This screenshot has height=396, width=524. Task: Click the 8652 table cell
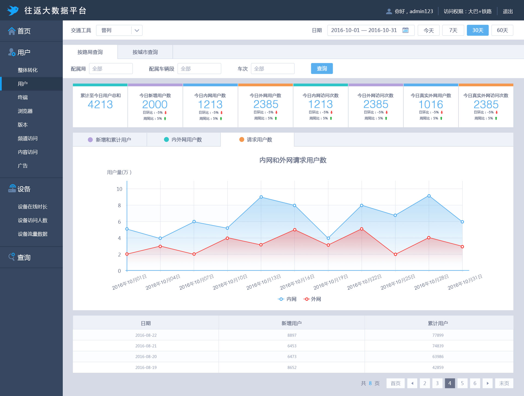point(292,367)
